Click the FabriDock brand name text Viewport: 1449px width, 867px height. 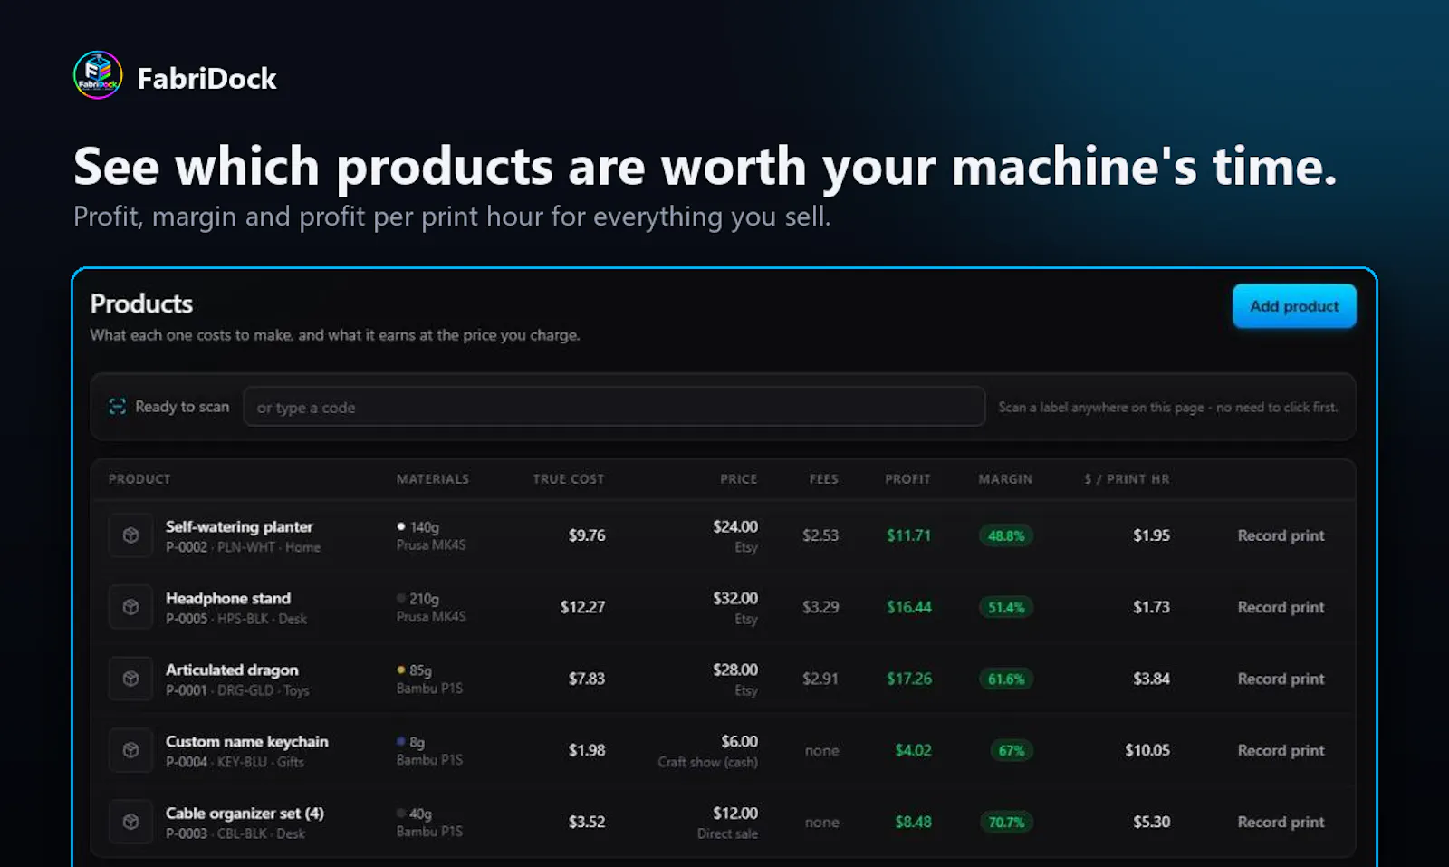click(x=206, y=78)
